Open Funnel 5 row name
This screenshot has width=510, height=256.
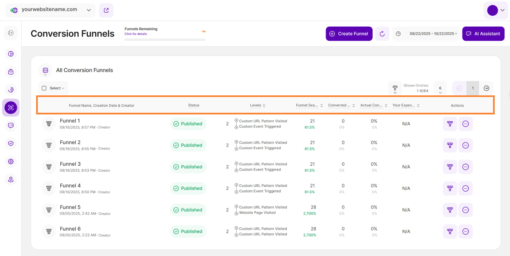click(70, 207)
